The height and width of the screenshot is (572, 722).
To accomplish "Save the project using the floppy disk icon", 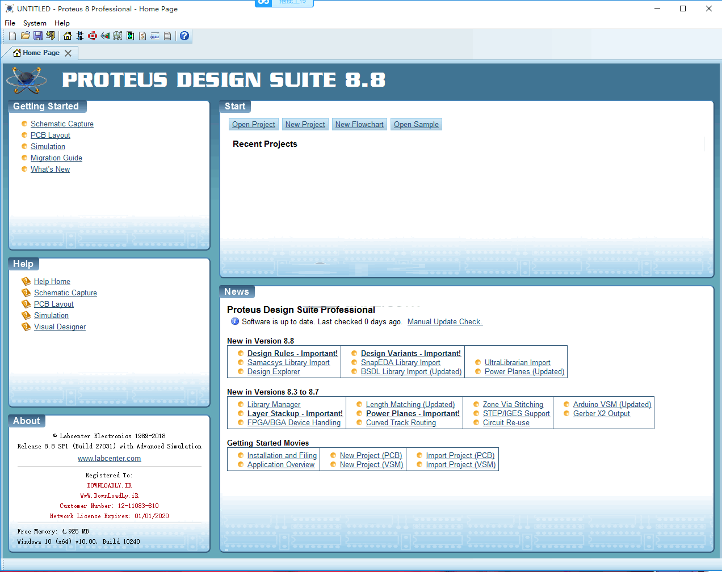I will click(38, 36).
